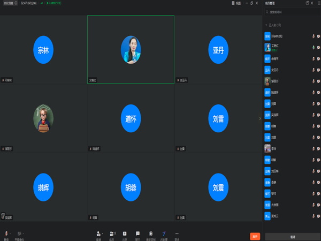
Task: Go to next page of video tiles
Action: click(260, 118)
